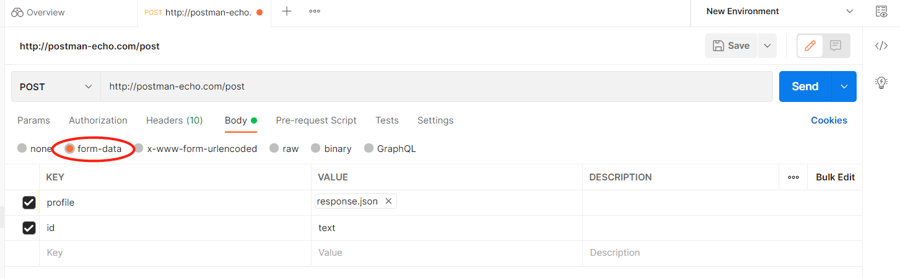Uncheck the id key checkbox
The height and width of the screenshot is (278, 900).
29,228
